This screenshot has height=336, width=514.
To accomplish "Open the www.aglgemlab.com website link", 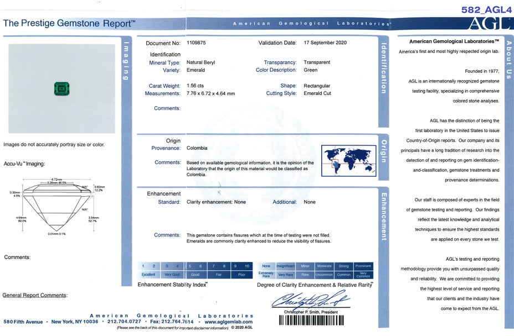I will [x=228, y=322].
